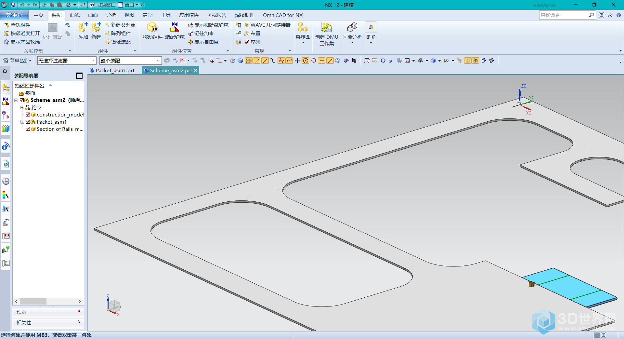This screenshot has width=624, height=339.
Task: Open the 菜单(M) dropdown menu
Action: 17,61
